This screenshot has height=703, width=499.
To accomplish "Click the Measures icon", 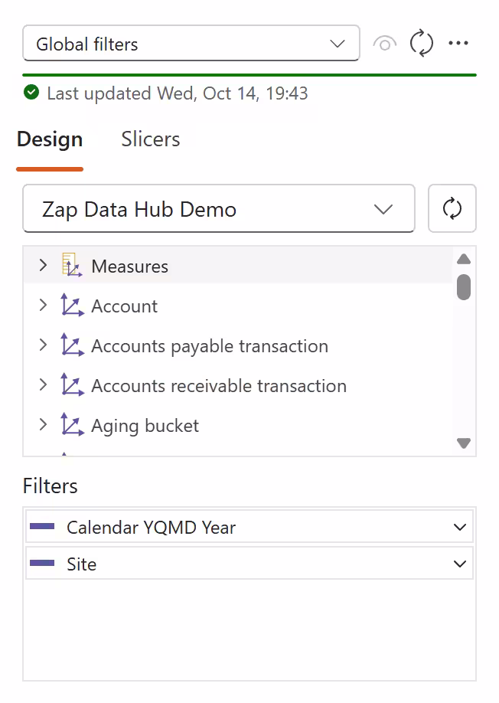I will coord(72,265).
